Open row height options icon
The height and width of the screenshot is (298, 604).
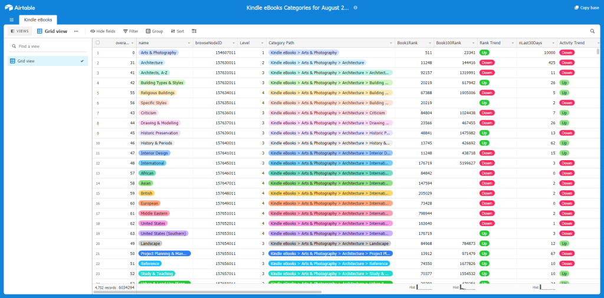(193, 31)
